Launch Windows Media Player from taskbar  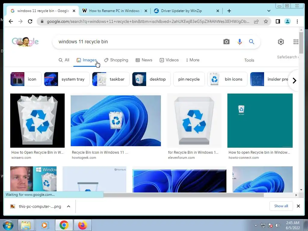point(45,225)
